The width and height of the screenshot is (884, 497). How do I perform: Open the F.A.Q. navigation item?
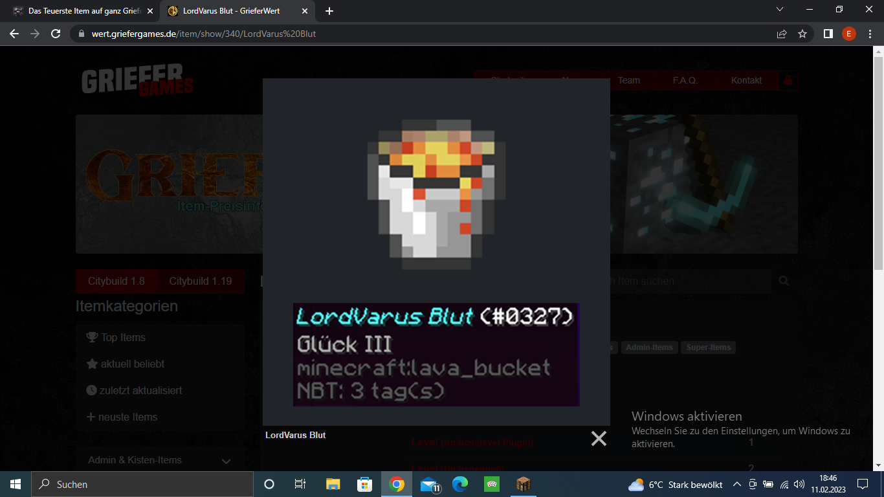point(685,80)
